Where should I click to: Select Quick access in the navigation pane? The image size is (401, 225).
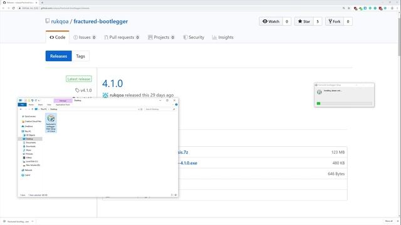29,116
